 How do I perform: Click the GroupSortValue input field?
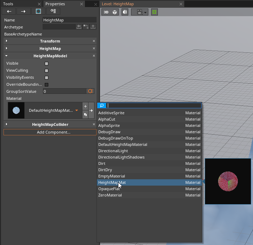point(64,91)
